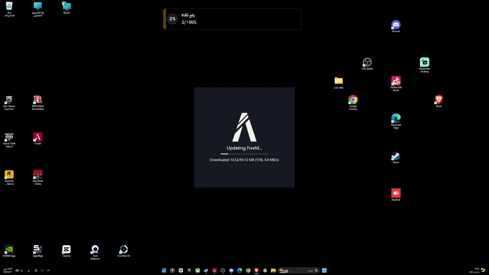
Task: Click the Updating FiveM progress bar
Action: [x=244, y=154]
